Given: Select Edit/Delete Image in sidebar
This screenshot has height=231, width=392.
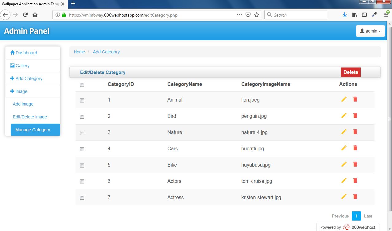Looking at the screenshot, I should [x=30, y=117].
